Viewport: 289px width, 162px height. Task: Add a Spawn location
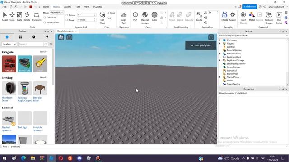[x=233, y=16]
